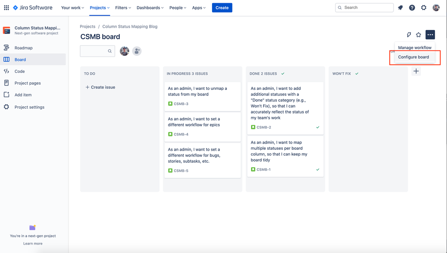Click the Roadmap icon in sidebar
The width and height of the screenshot is (447, 253).
point(6,47)
